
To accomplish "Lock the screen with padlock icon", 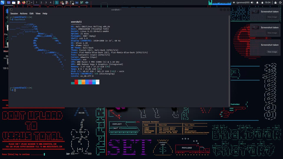I will (x=275, y=3).
